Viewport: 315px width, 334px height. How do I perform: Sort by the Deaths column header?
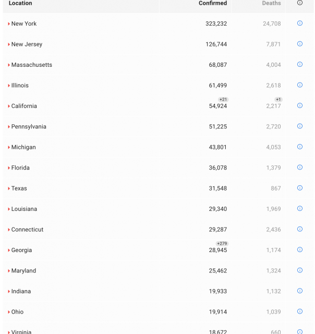tap(271, 3)
